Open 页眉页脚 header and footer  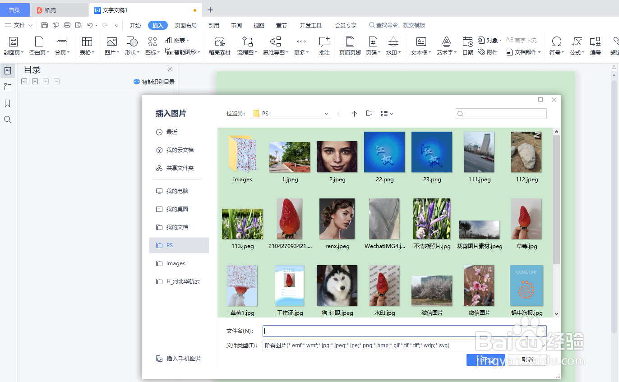[x=350, y=46]
